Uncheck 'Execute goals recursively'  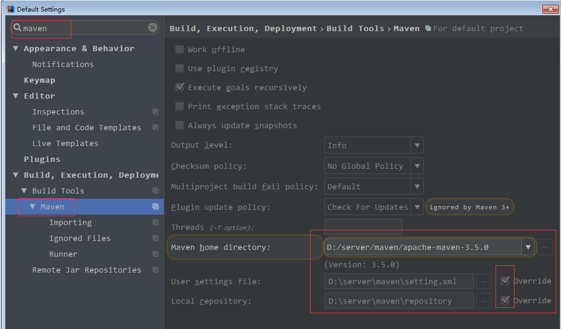pyautogui.click(x=179, y=87)
